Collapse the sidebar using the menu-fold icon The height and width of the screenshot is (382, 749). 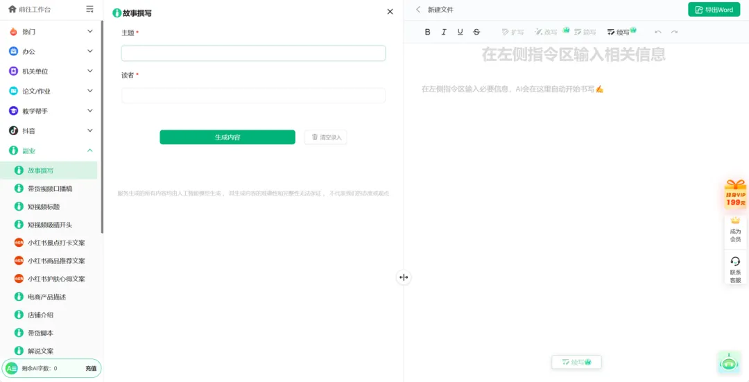(89, 9)
